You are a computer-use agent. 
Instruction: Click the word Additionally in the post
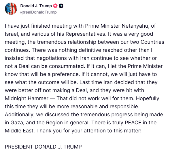[x=19, y=115]
